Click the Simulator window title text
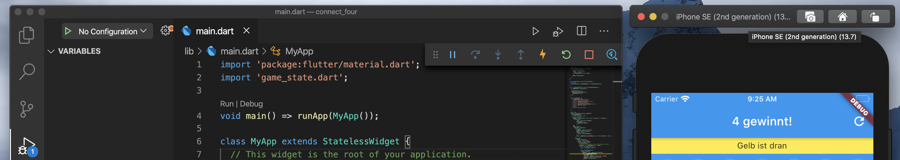The width and height of the screenshot is (900, 160). click(733, 17)
